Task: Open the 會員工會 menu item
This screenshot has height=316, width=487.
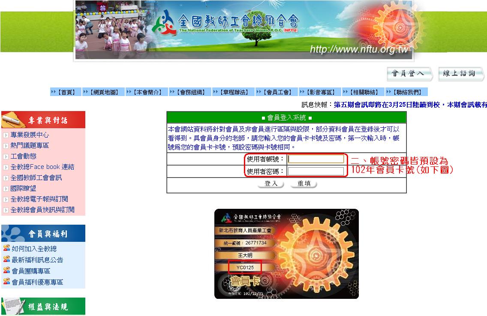Action: coord(277,92)
